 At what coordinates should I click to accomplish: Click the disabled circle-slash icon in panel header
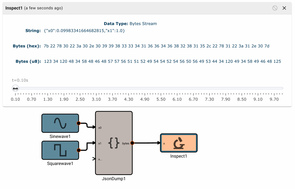pos(275,8)
